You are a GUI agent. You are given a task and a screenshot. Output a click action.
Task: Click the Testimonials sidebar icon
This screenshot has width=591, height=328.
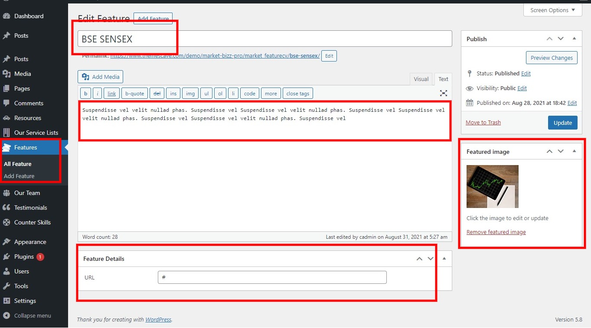click(x=7, y=208)
